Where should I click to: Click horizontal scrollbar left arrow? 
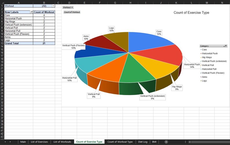(x=190, y=142)
